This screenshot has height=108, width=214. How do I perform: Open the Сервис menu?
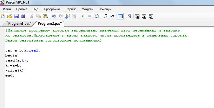coord(71,9)
